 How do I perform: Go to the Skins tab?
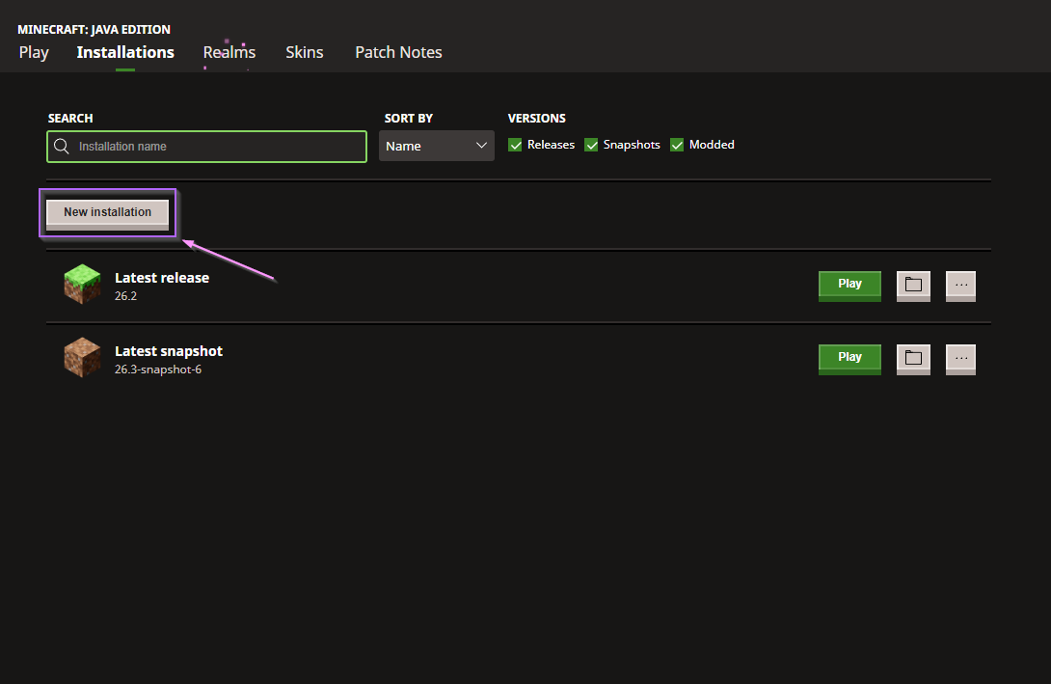point(305,52)
